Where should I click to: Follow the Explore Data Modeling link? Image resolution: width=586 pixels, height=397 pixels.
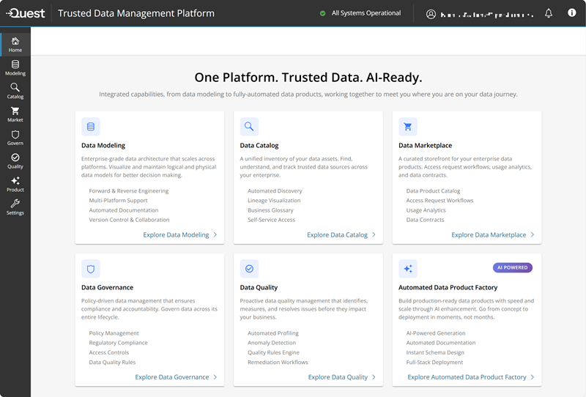point(180,235)
